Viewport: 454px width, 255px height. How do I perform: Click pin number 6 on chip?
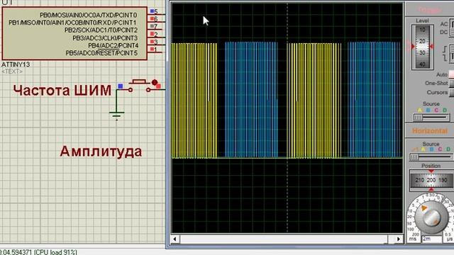coord(156,19)
